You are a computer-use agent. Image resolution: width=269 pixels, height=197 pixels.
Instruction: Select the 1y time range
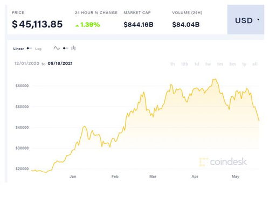pyautogui.click(x=244, y=64)
